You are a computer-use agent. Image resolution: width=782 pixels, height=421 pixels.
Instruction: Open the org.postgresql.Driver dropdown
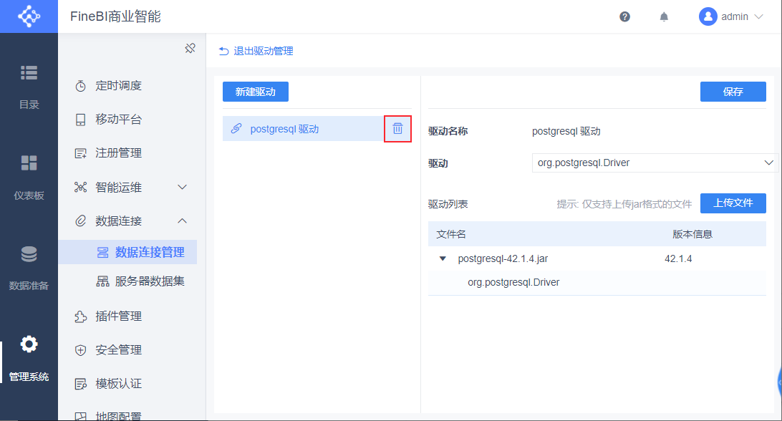tap(655, 163)
